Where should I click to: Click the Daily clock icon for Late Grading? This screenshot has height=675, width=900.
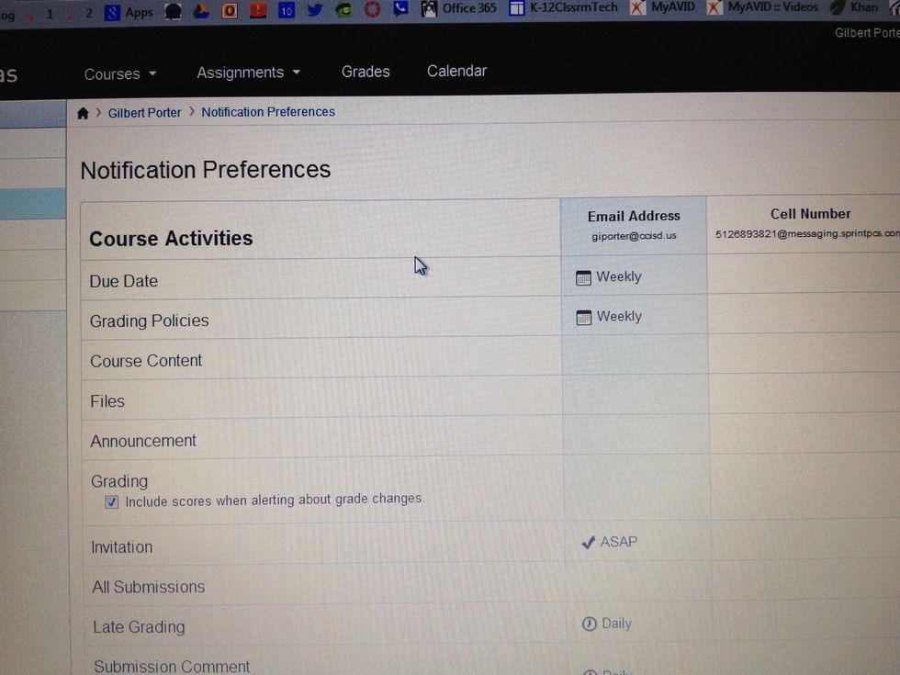pos(590,624)
